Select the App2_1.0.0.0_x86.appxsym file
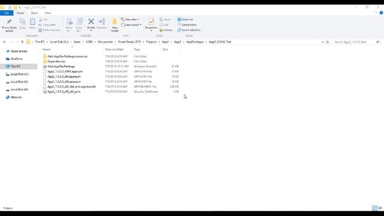 point(64,82)
